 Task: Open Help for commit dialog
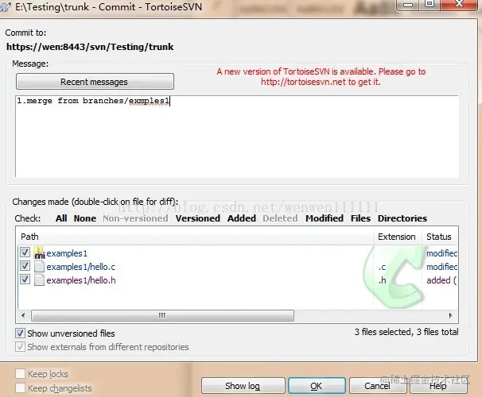(x=438, y=385)
